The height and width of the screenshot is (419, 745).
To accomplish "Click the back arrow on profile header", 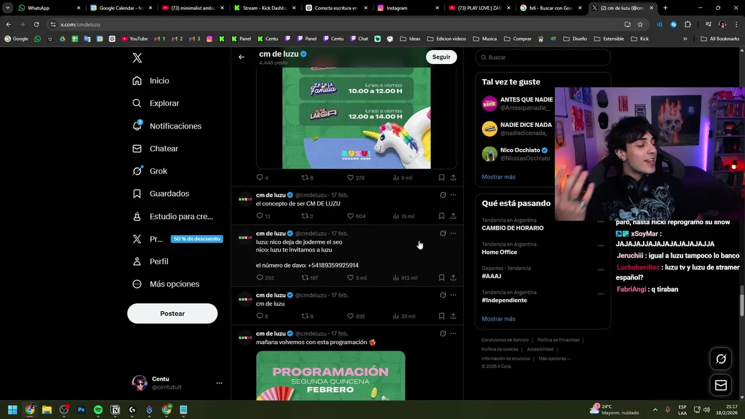I will (242, 57).
